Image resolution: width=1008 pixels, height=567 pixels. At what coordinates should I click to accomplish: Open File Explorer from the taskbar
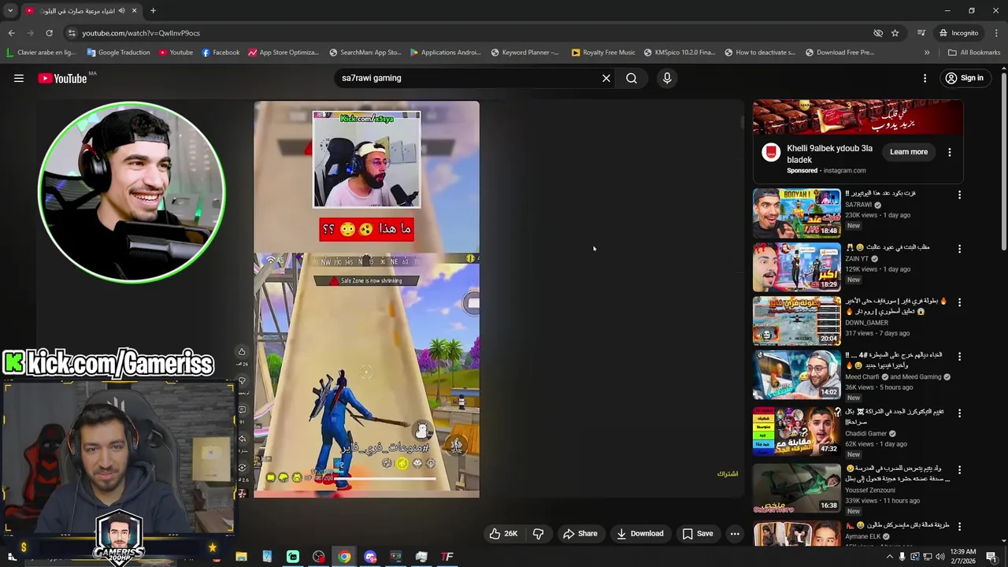coord(241,557)
